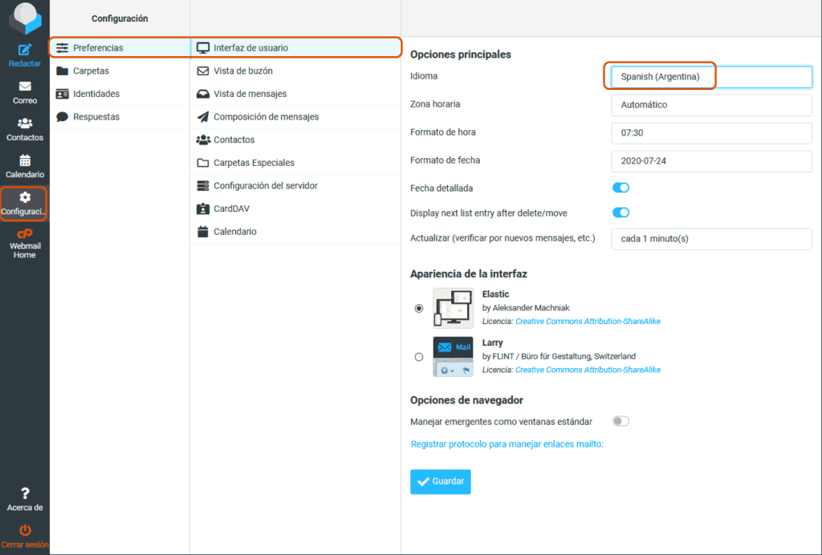
Task: Click the Elastic skin thumbnail
Action: [x=453, y=308]
